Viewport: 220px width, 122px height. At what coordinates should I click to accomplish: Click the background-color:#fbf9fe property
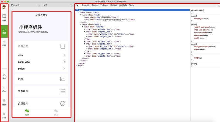click(205, 46)
